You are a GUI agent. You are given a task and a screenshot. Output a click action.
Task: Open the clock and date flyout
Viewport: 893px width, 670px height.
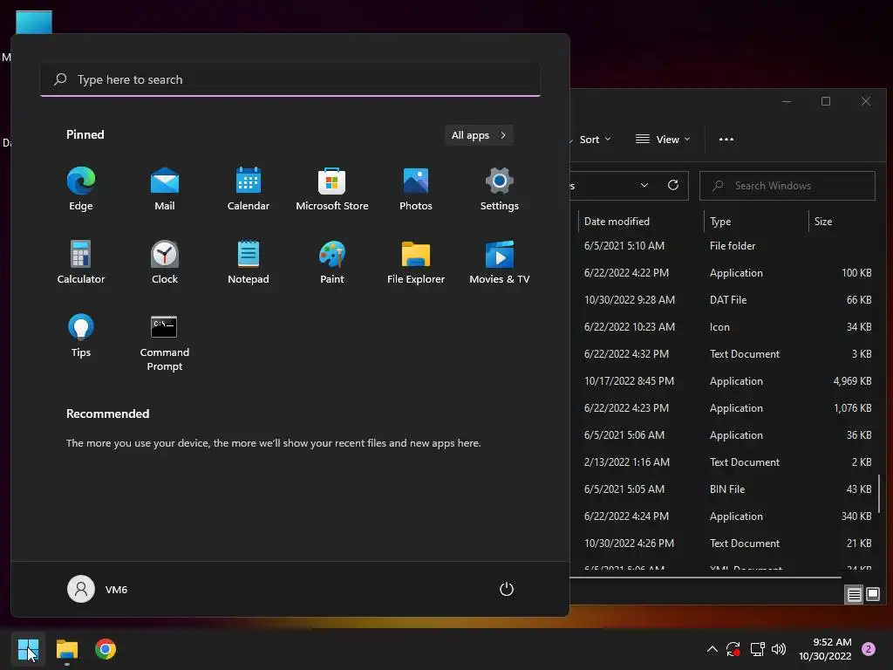(825, 649)
